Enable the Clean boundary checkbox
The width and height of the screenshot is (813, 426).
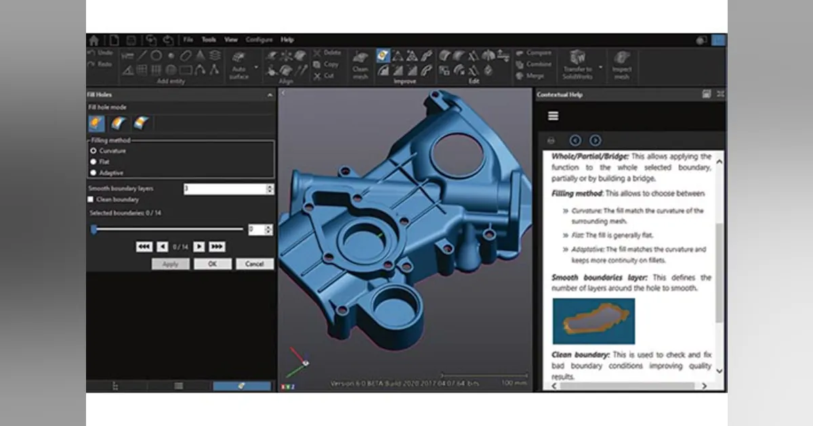pos(91,199)
